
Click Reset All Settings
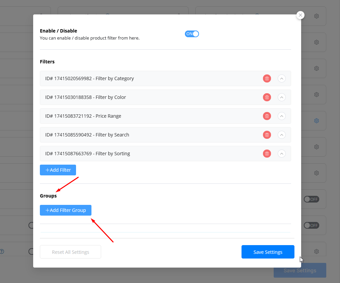pos(70,252)
